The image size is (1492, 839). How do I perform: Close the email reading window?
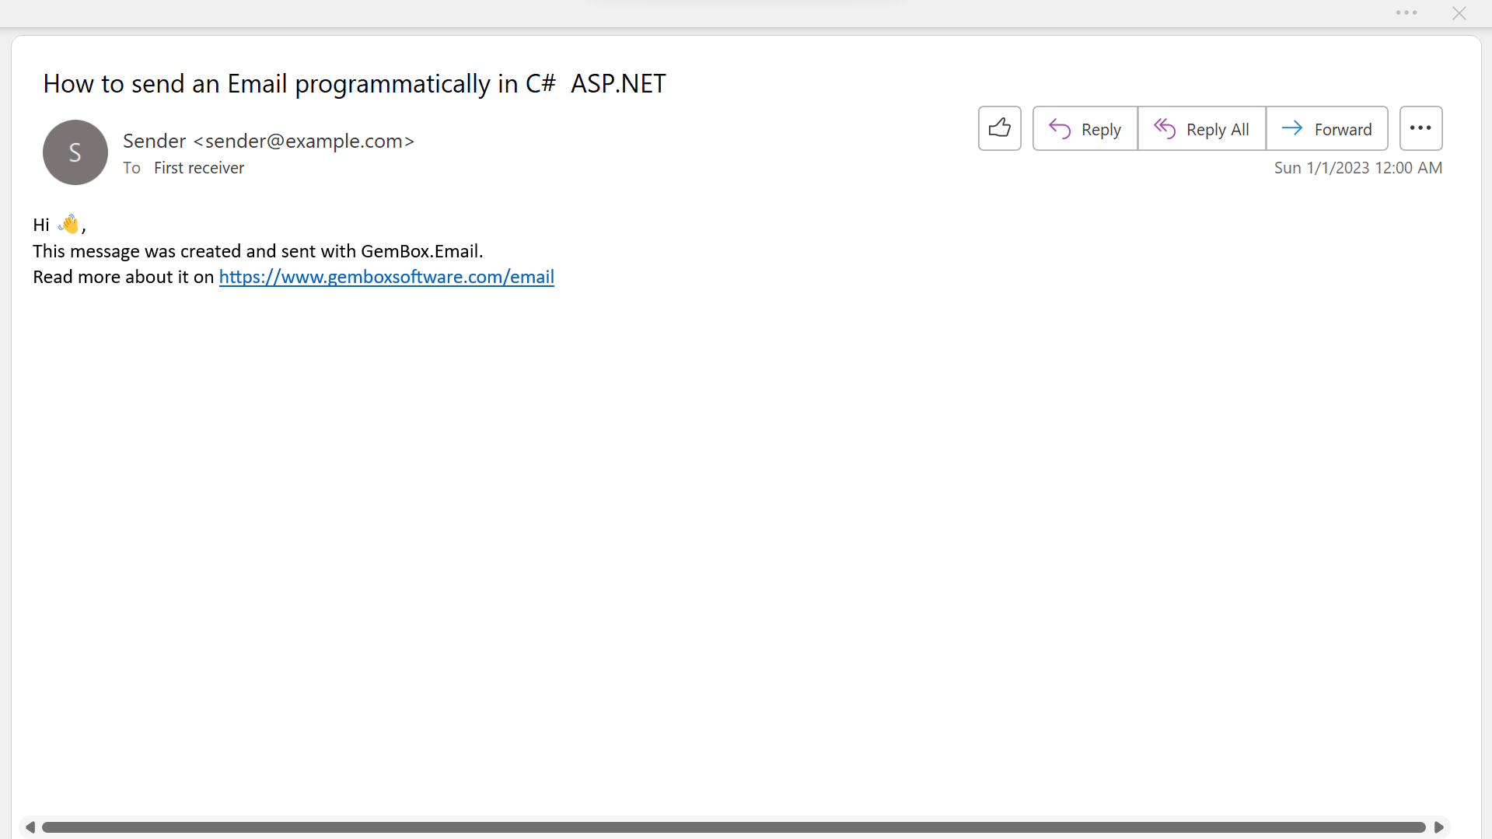[1459, 13]
